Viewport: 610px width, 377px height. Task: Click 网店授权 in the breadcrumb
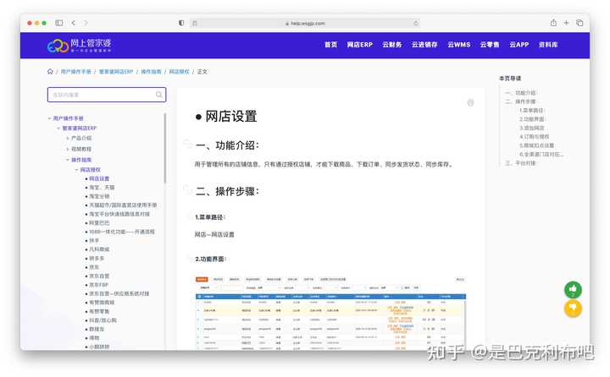coord(179,72)
